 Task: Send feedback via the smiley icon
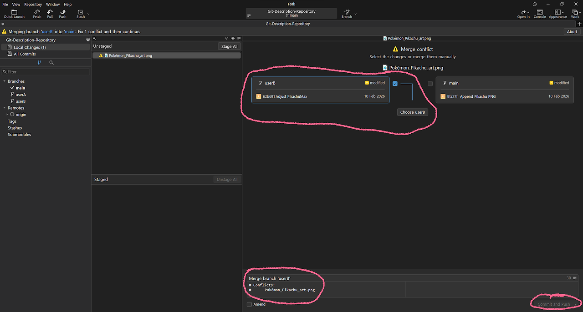535,4
